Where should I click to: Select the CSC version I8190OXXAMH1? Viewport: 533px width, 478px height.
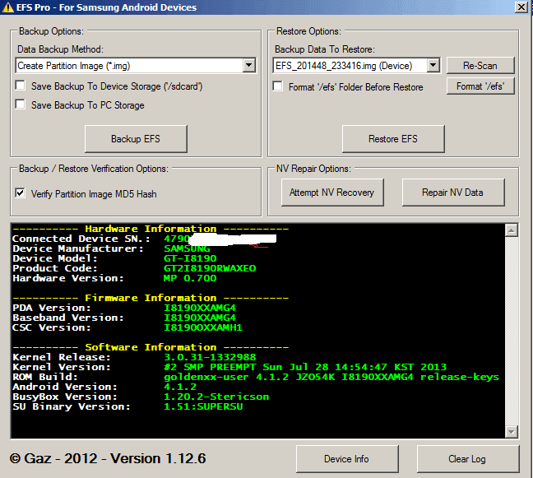(203, 327)
